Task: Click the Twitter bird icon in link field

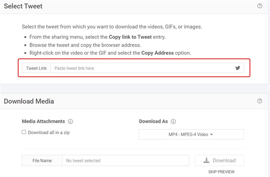Action: coord(238,68)
